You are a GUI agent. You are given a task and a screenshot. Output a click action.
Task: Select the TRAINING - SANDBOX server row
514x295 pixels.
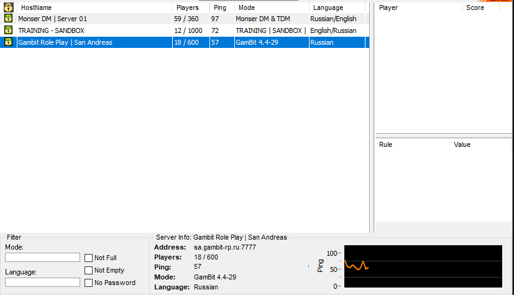click(x=93, y=30)
